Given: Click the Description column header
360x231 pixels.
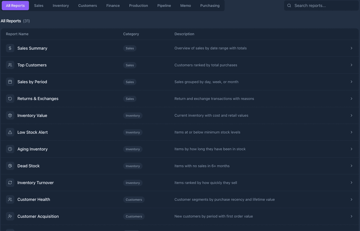Looking at the screenshot, I should pyautogui.click(x=184, y=34).
